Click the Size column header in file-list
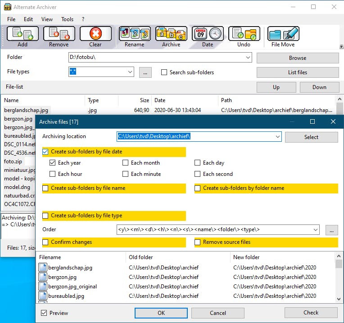 [135, 100]
